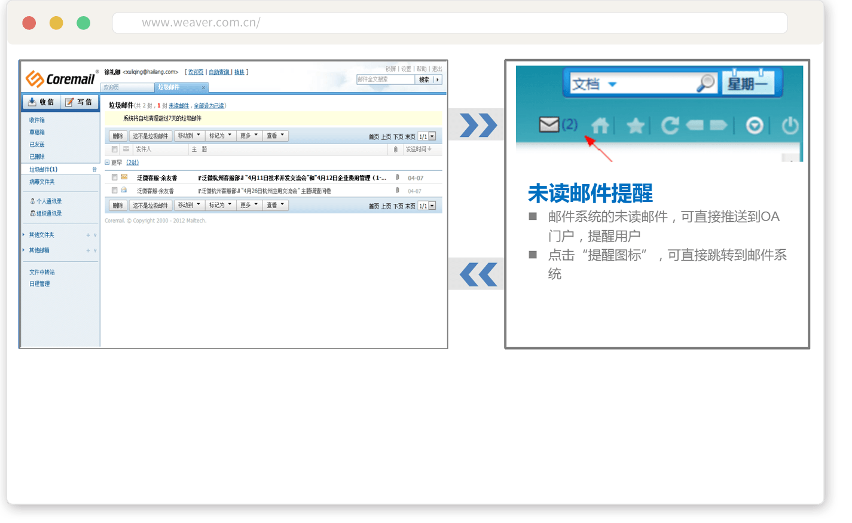Click the unread mail envelope icon
Viewport: 852px width, 523px height.
pos(548,124)
